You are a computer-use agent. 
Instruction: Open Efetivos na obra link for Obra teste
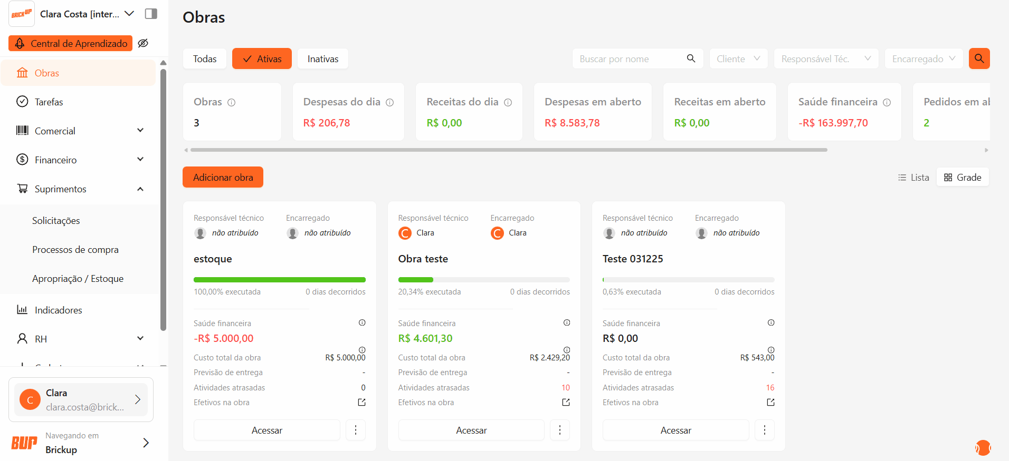(566, 403)
